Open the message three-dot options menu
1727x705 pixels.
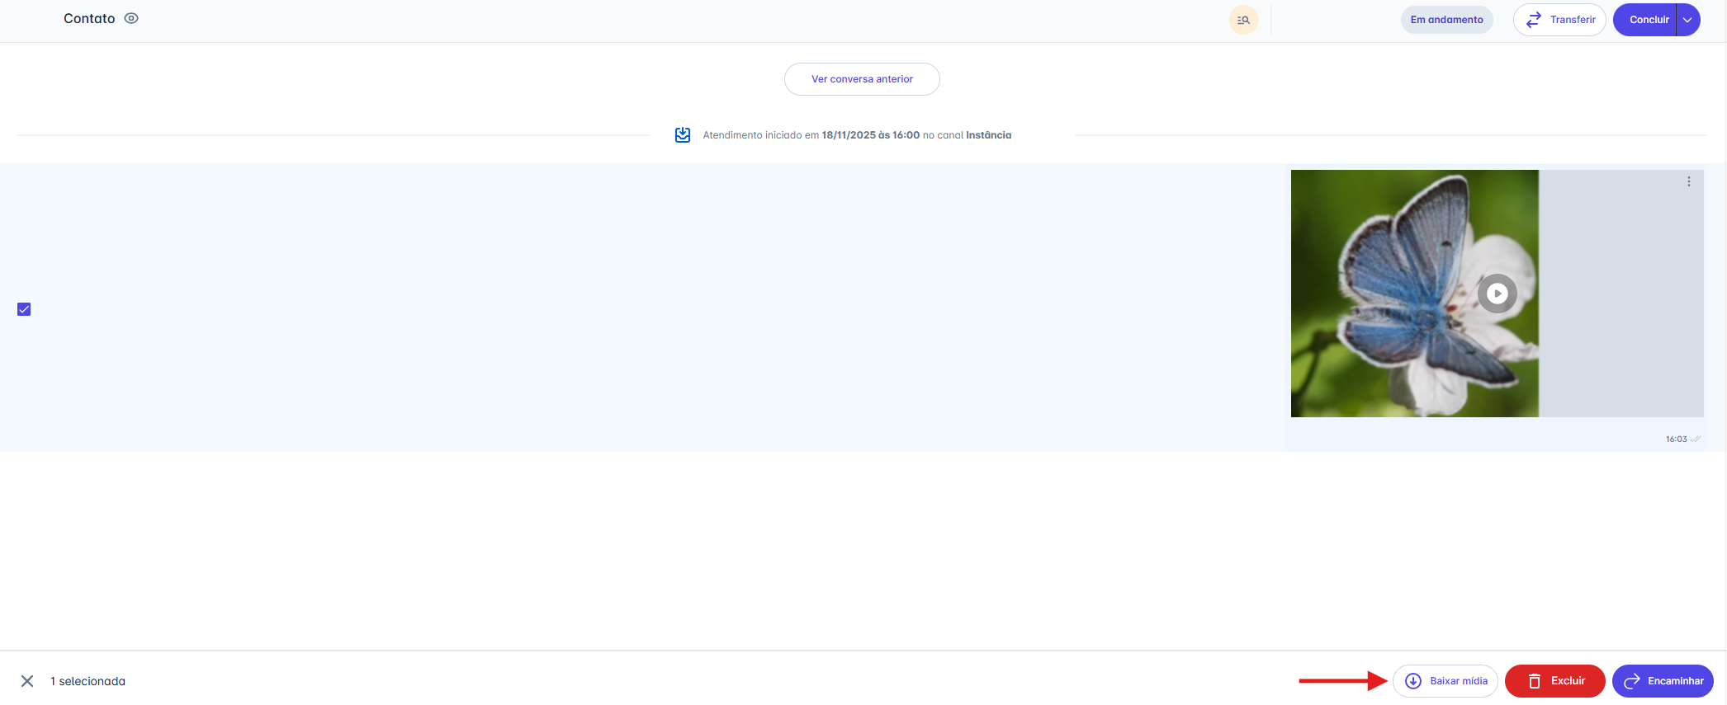coord(1689,181)
